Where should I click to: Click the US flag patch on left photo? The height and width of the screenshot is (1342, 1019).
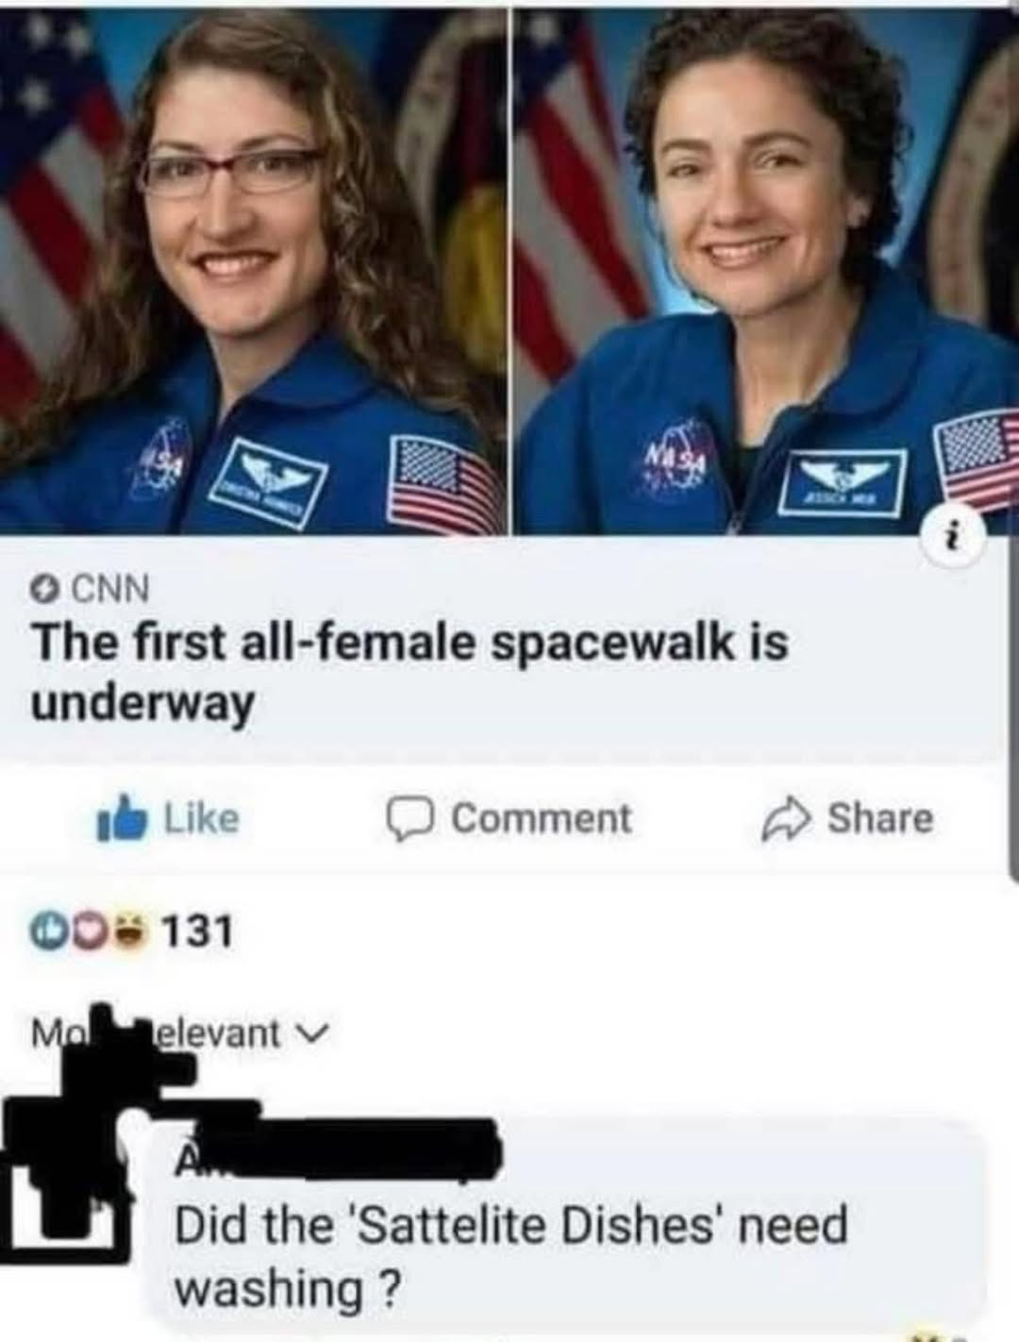coord(442,476)
